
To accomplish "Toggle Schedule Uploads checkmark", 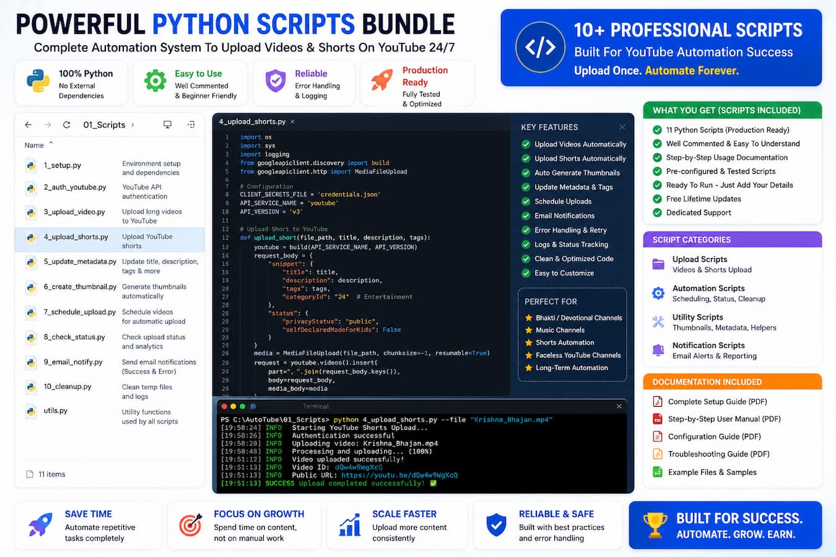I will pyautogui.click(x=526, y=201).
